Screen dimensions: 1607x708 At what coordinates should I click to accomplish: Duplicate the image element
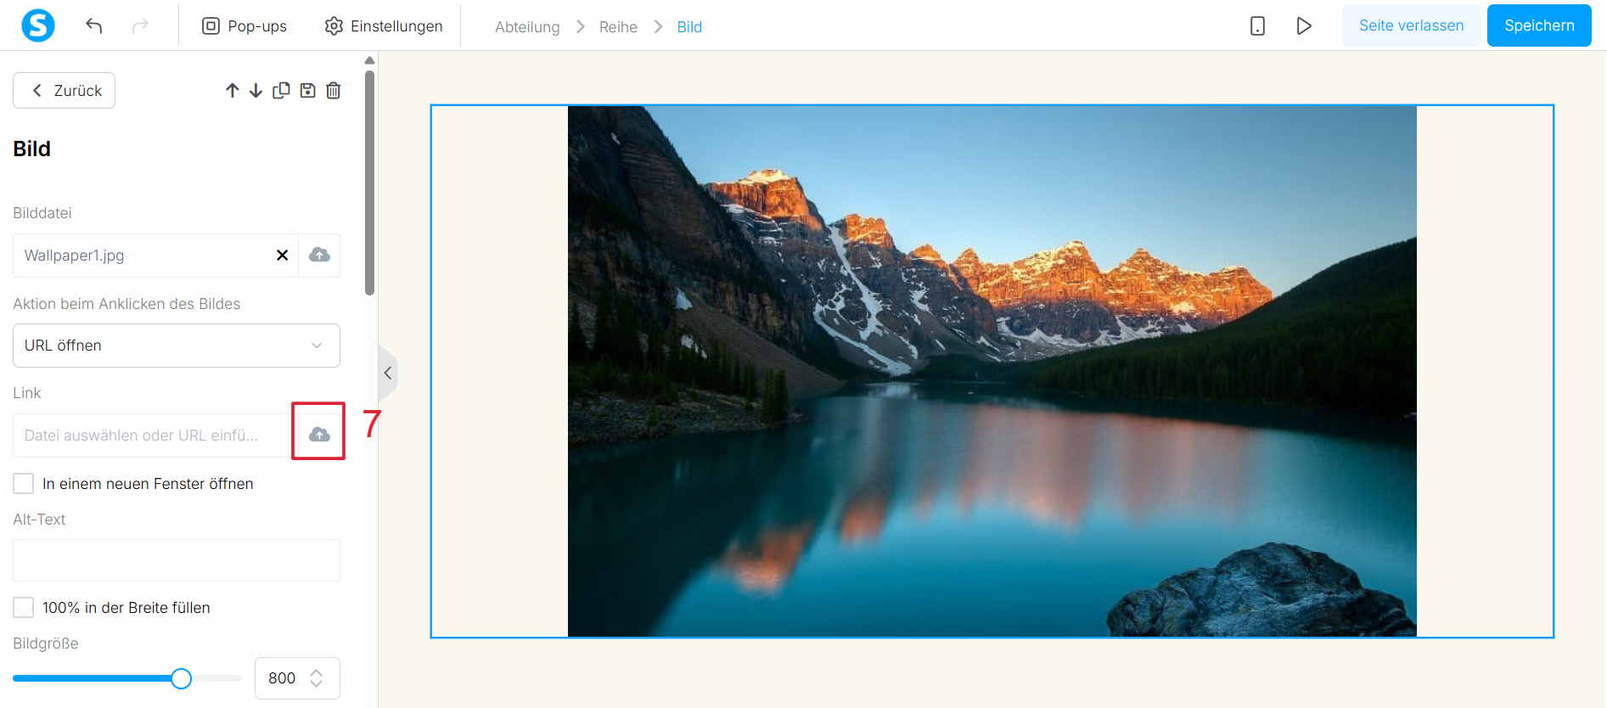click(x=281, y=90)
